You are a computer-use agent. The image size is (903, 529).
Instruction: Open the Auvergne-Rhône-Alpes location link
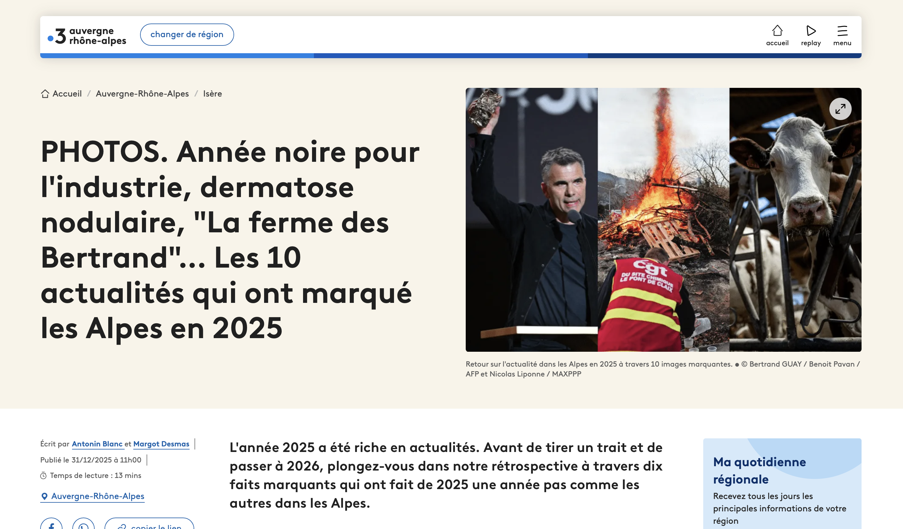click(97, 497)
